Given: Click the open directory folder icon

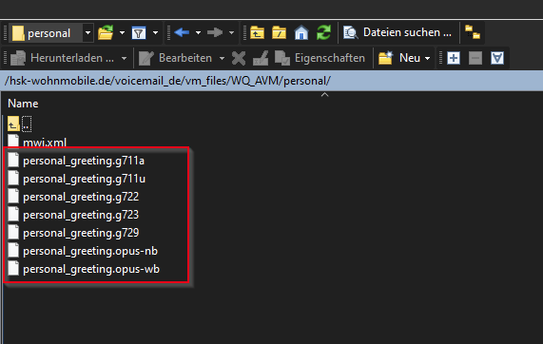Looking at the screenshot, I should tap(106, 33).
